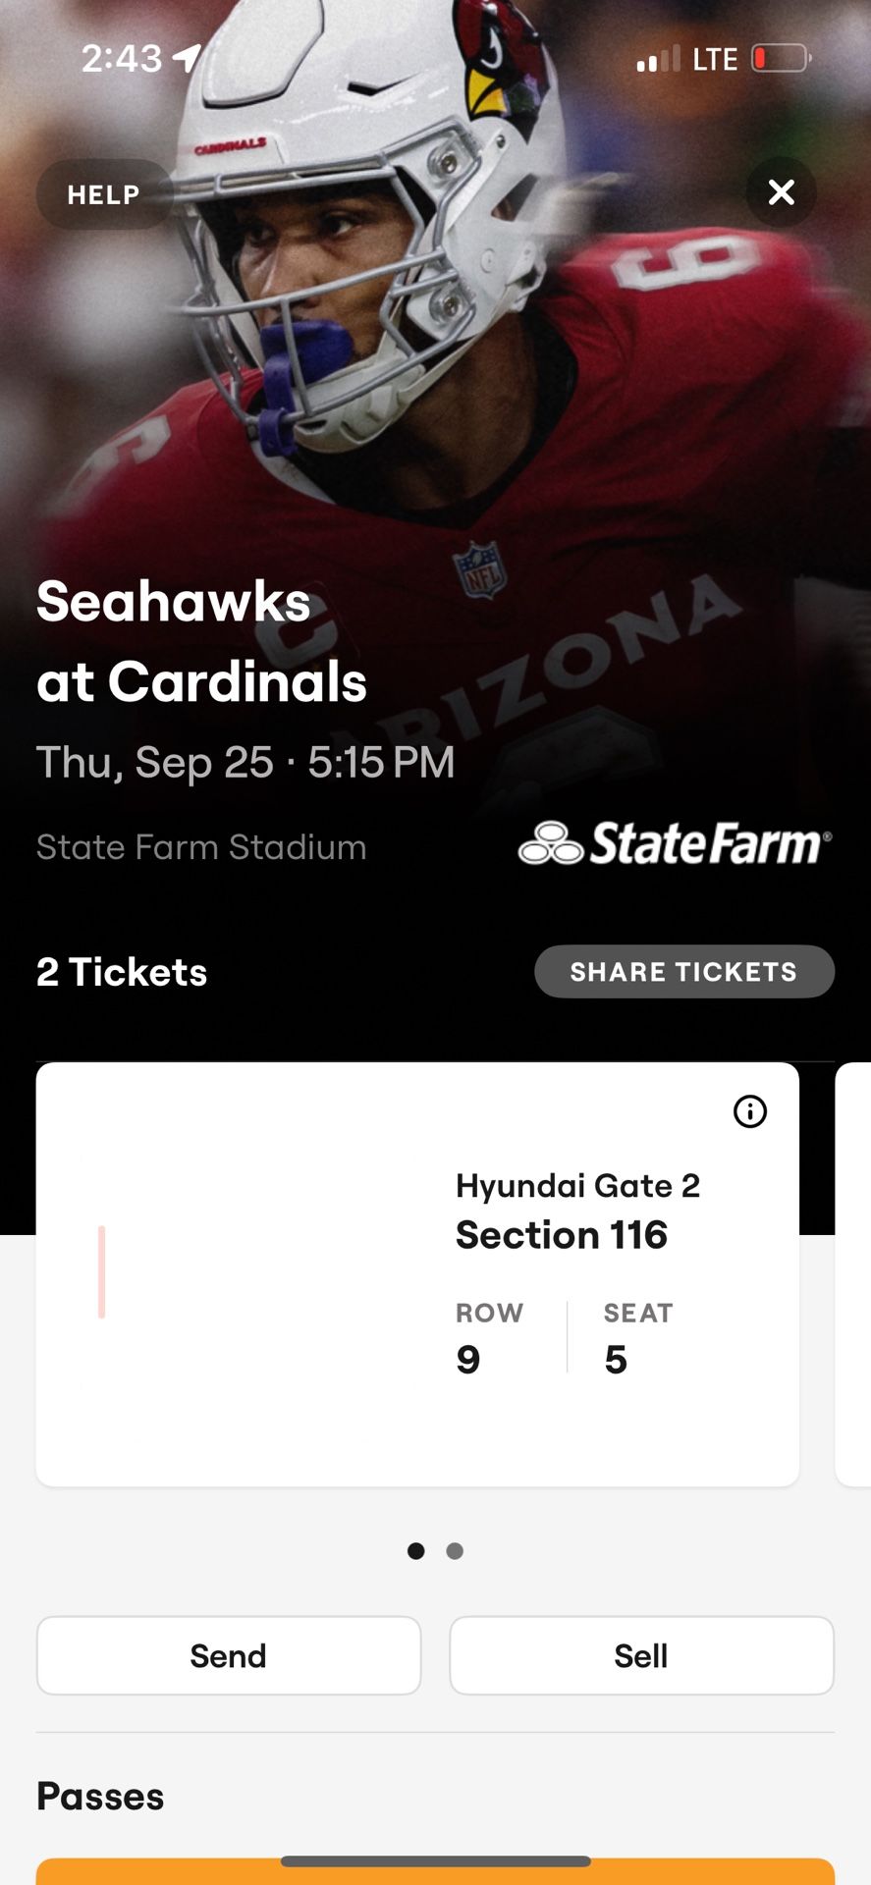Tap the State Farm Stadium venue name
Viewport: 871px width, 1885px height.
(201, 847)
